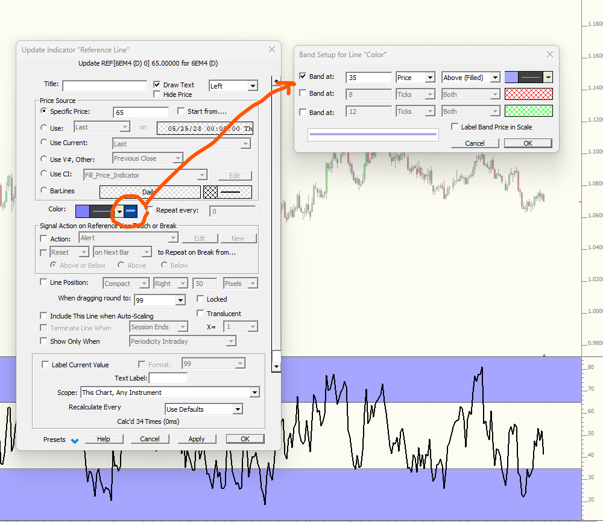
Task: Open band setup via blue button beside Color
Action: pos(131,211)
